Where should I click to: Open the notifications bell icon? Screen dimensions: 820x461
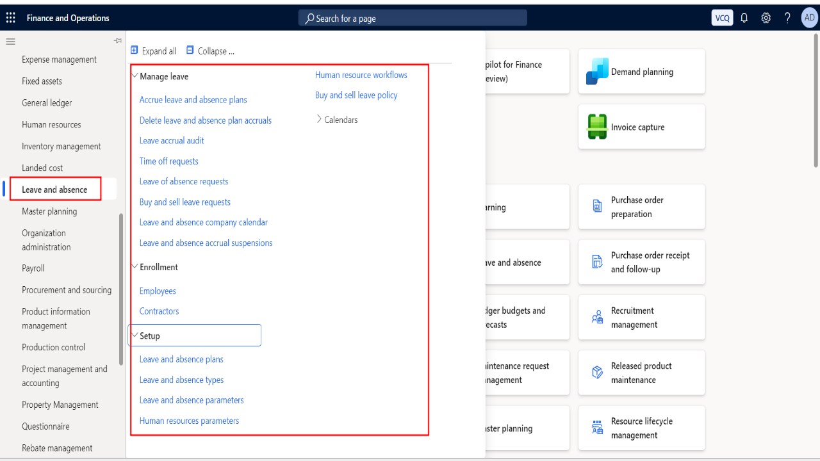[744, 18]
